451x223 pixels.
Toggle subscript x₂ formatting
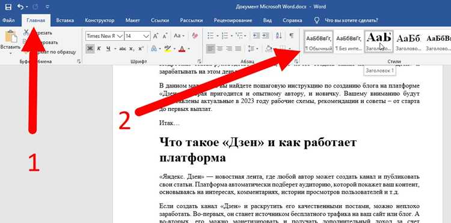[132, 49]
